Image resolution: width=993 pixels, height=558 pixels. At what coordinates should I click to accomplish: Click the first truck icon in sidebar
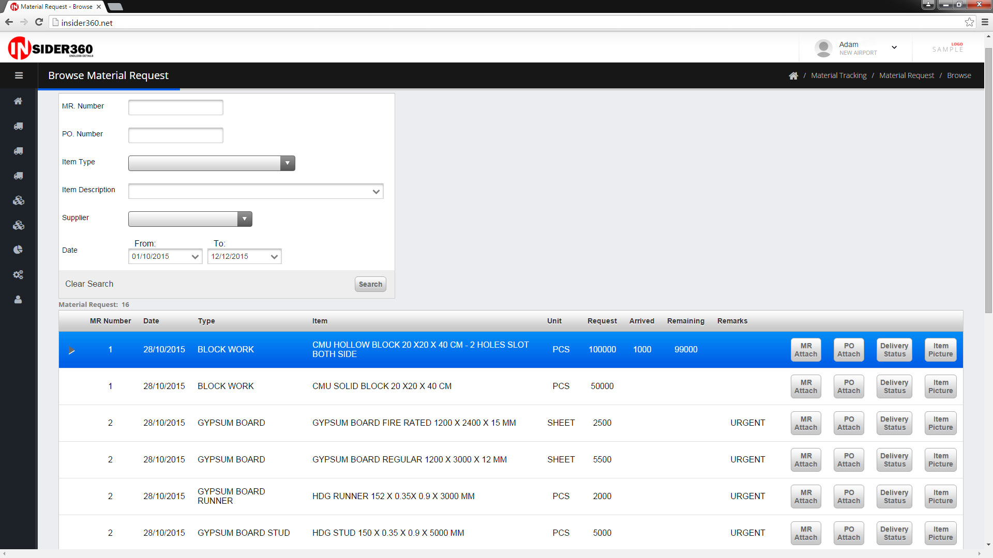tap(18, 126)
